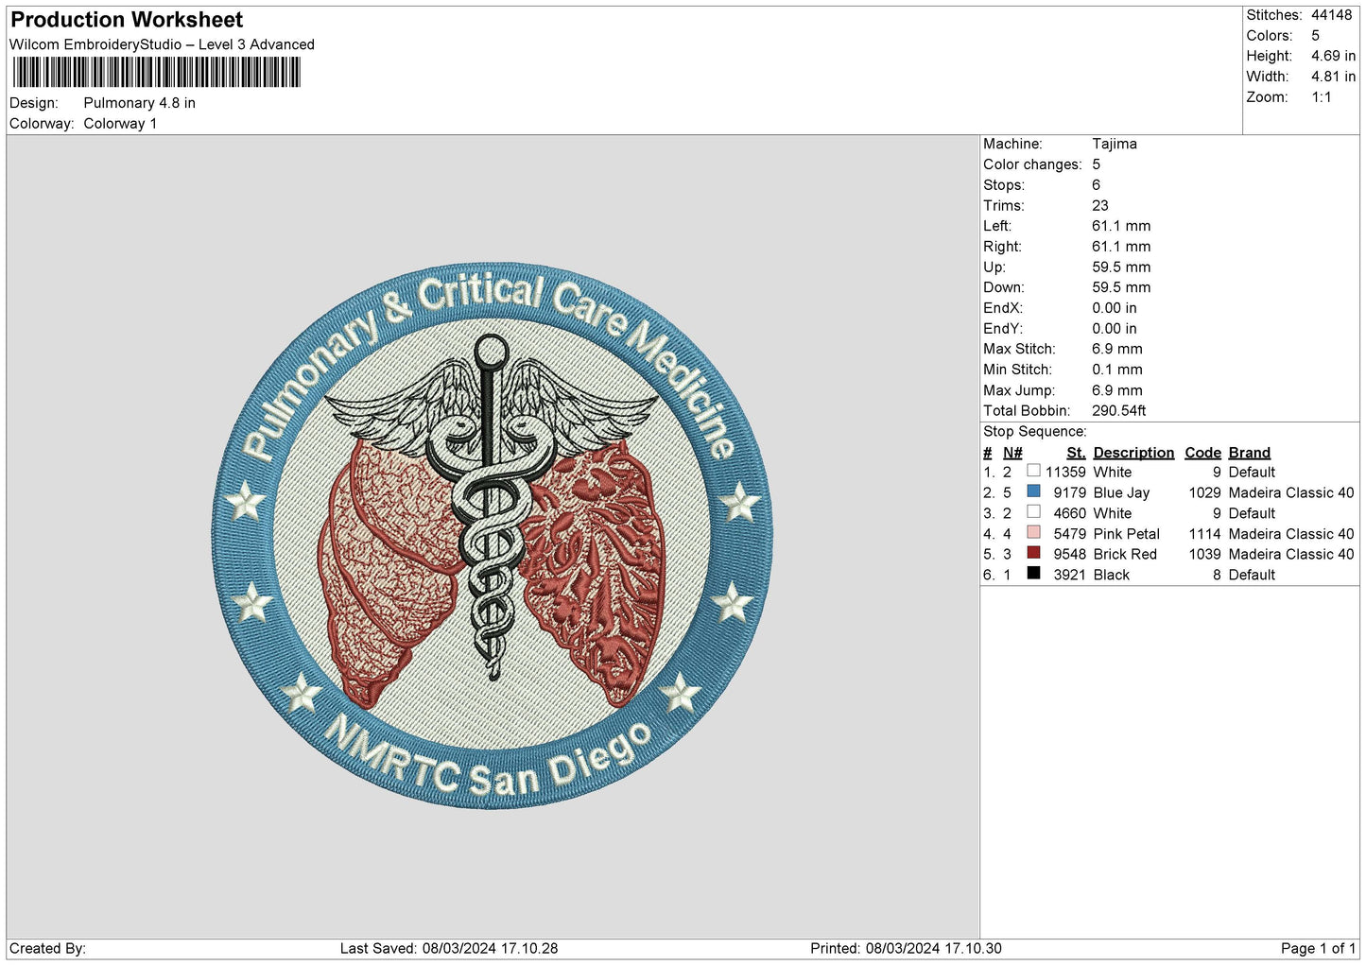The image size is (1366, 965).
Task: Click the white swatch in stop row 1
Action: click(x=1033, y=471)
